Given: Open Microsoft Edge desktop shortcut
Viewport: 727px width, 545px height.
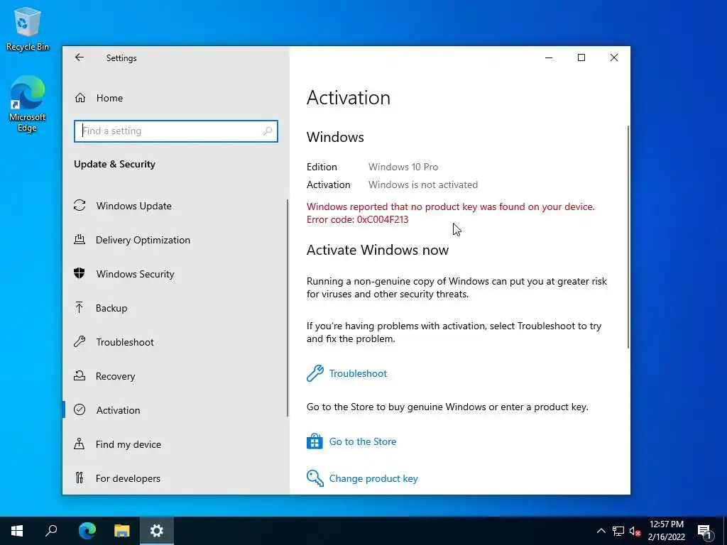Looking at the screenshot, I should [28, 104].
